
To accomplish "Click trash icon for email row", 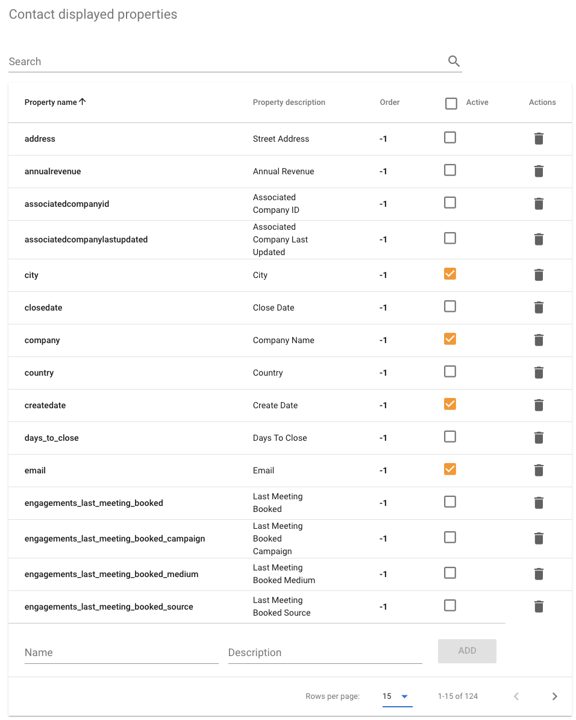I will (539, 470).
